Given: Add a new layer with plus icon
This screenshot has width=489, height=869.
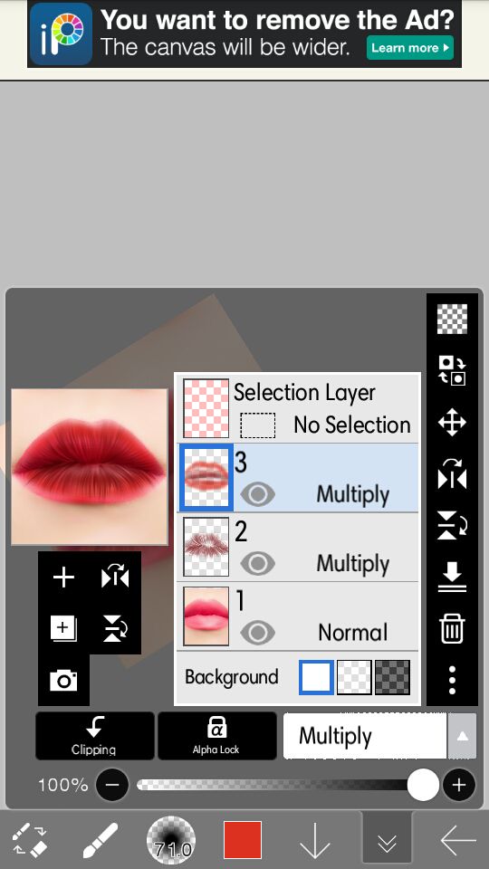Looking at the screenshot, I should pos(63,578).
